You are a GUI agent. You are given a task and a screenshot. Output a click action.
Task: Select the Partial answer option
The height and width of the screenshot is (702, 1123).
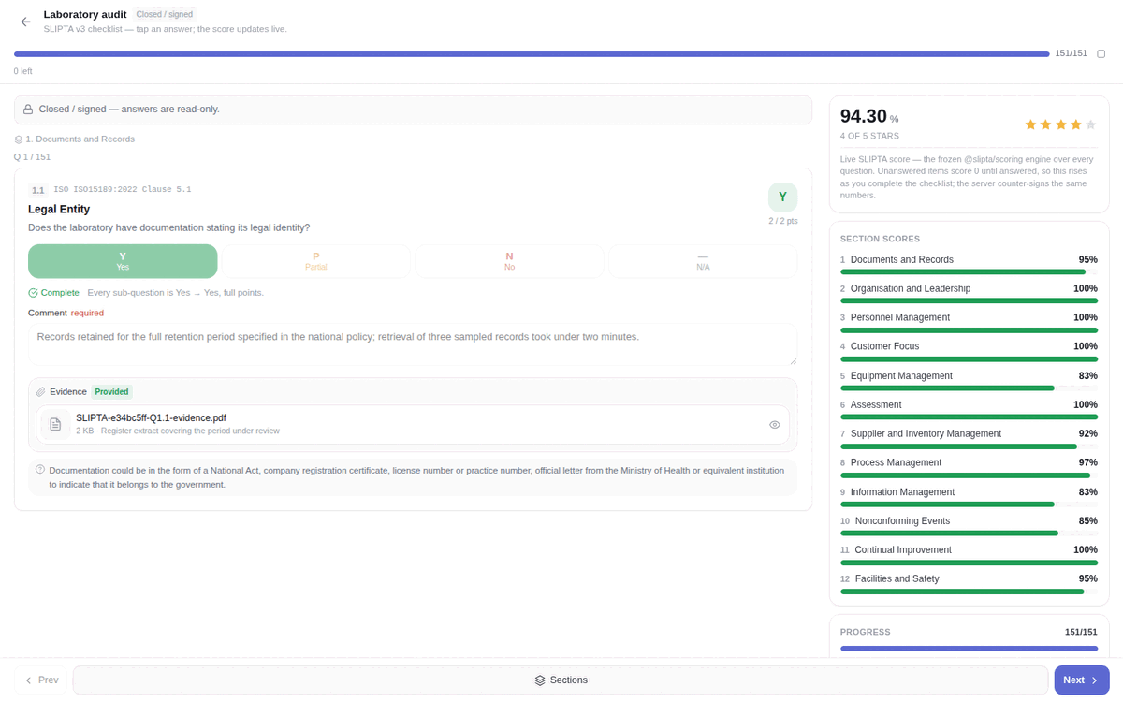coord(316,261)
